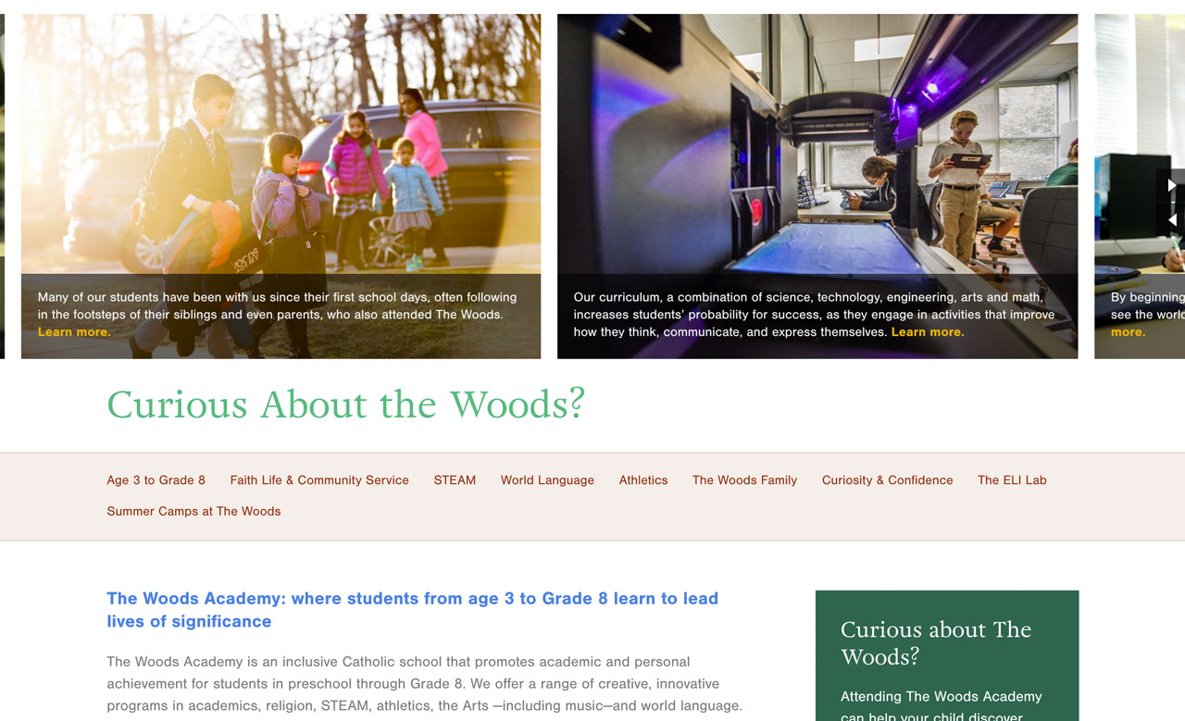
Task: Open the Age 3 to Grade 8 page
Action: 156,479
